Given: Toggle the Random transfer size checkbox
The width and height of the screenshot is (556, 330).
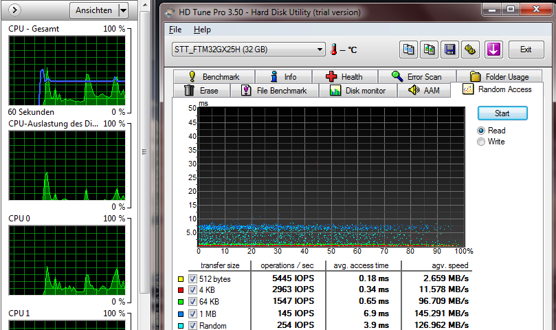Looking at the screenshot, I should (192, 325).
